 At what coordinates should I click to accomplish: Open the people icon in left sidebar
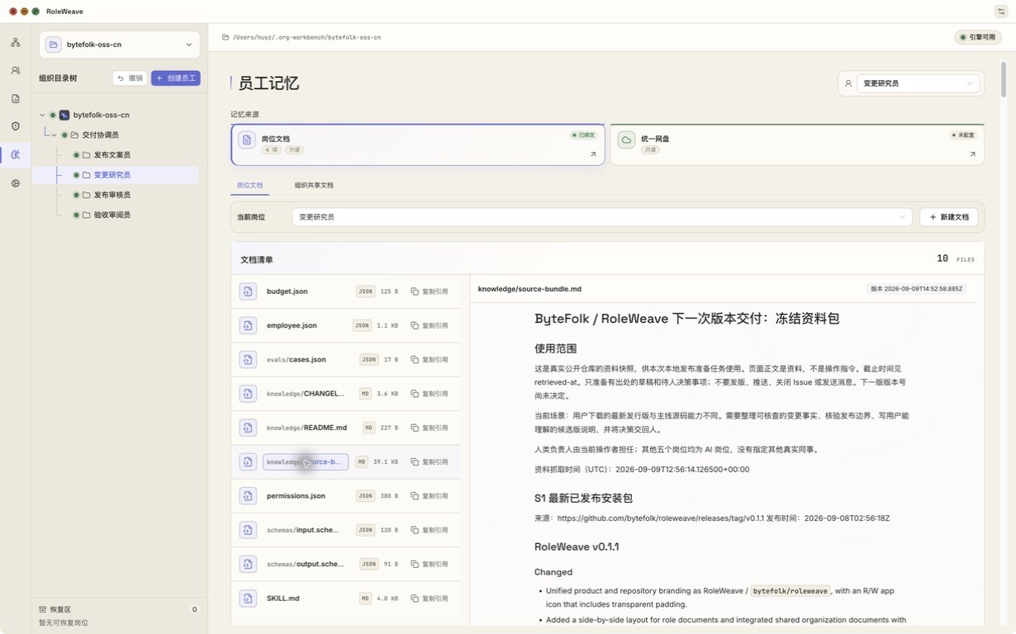(x=16, y=71)
